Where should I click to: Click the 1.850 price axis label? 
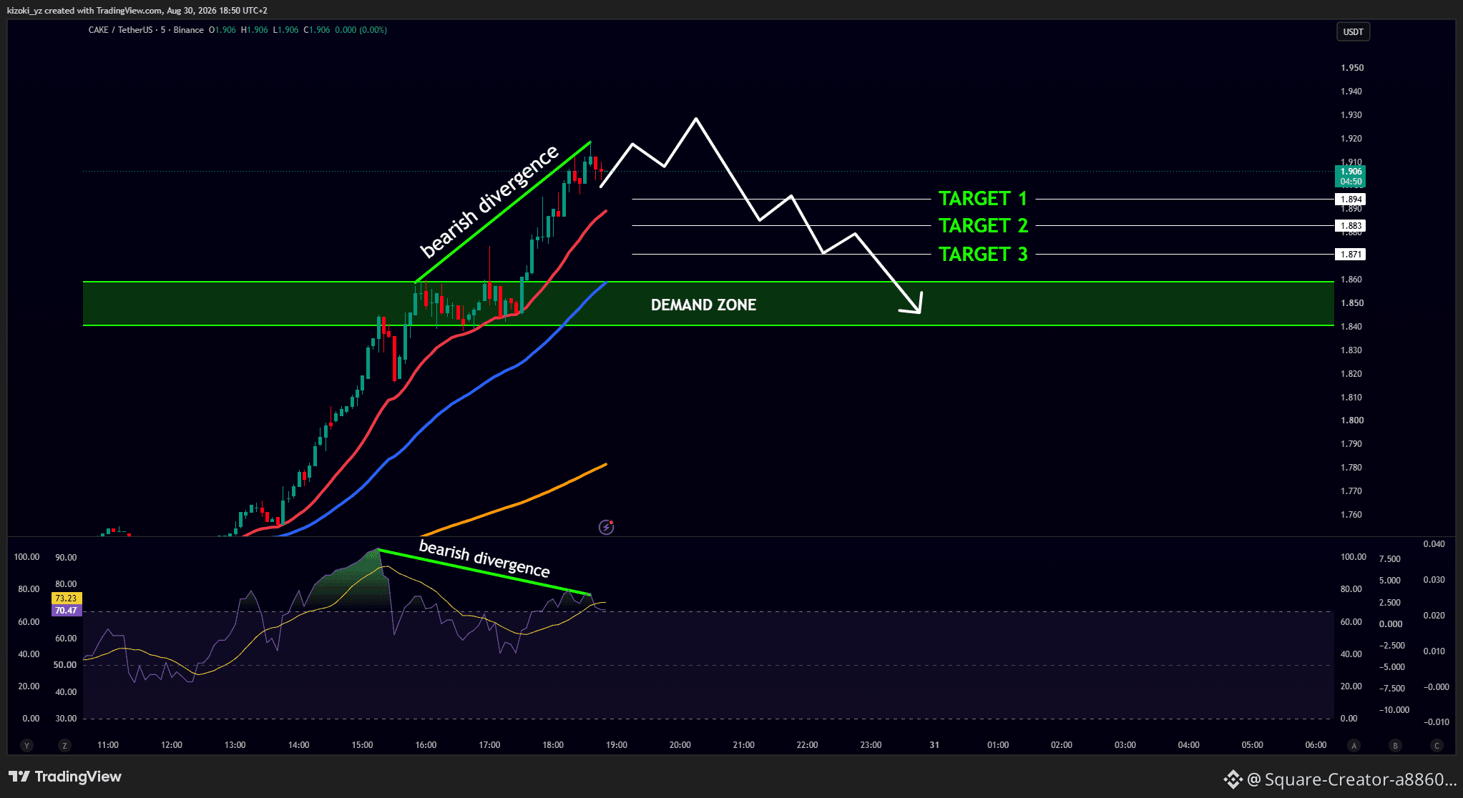point(1352,303)
